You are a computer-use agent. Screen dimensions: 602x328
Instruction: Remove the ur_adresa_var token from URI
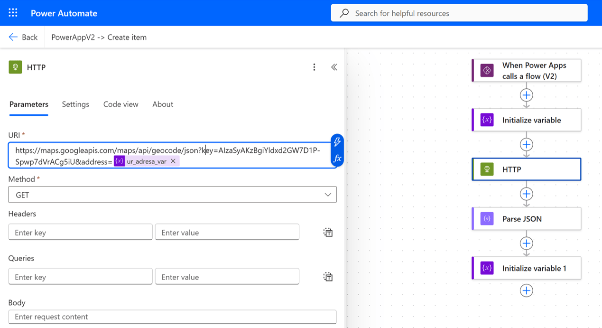pos(173,161)
